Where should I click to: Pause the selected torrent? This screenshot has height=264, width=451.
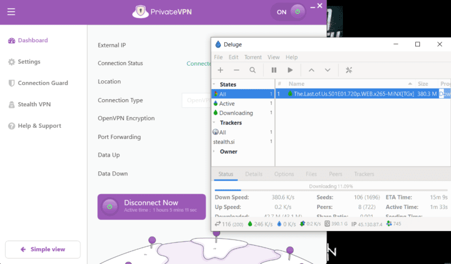[274, 70]
